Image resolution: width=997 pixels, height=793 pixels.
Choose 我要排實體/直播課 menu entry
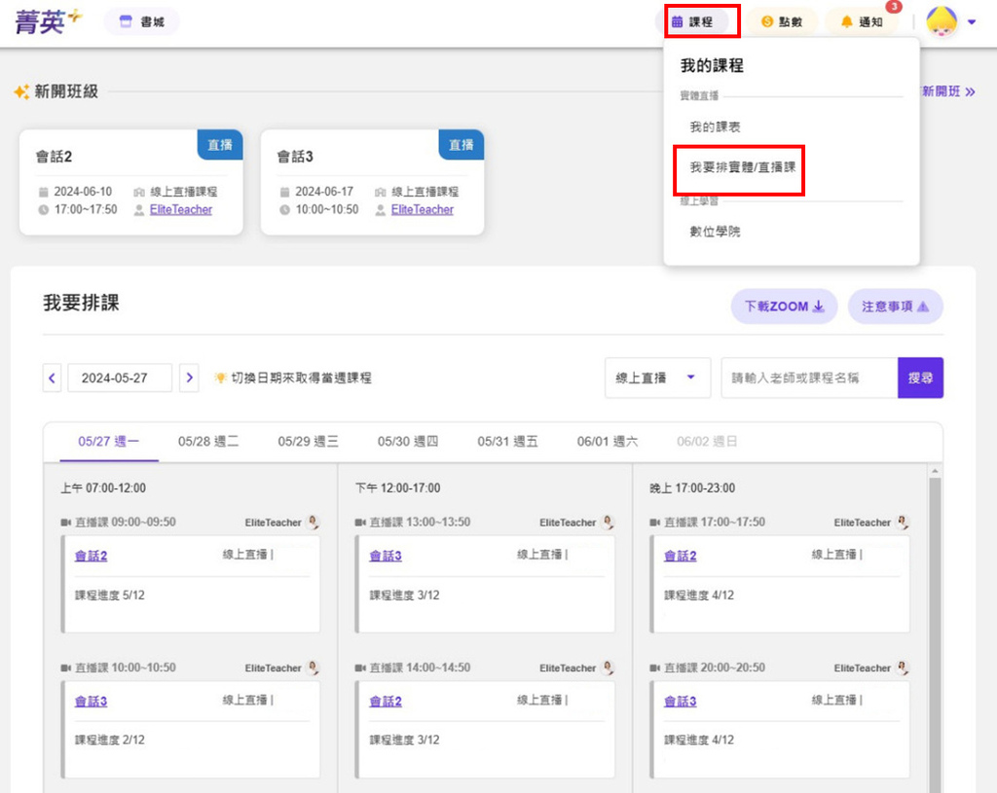coord(742,167)
